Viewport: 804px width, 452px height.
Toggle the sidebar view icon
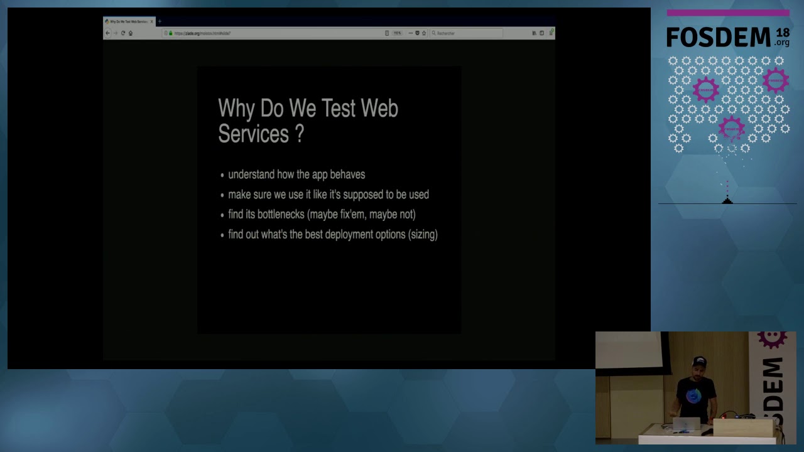pos(541,33)
